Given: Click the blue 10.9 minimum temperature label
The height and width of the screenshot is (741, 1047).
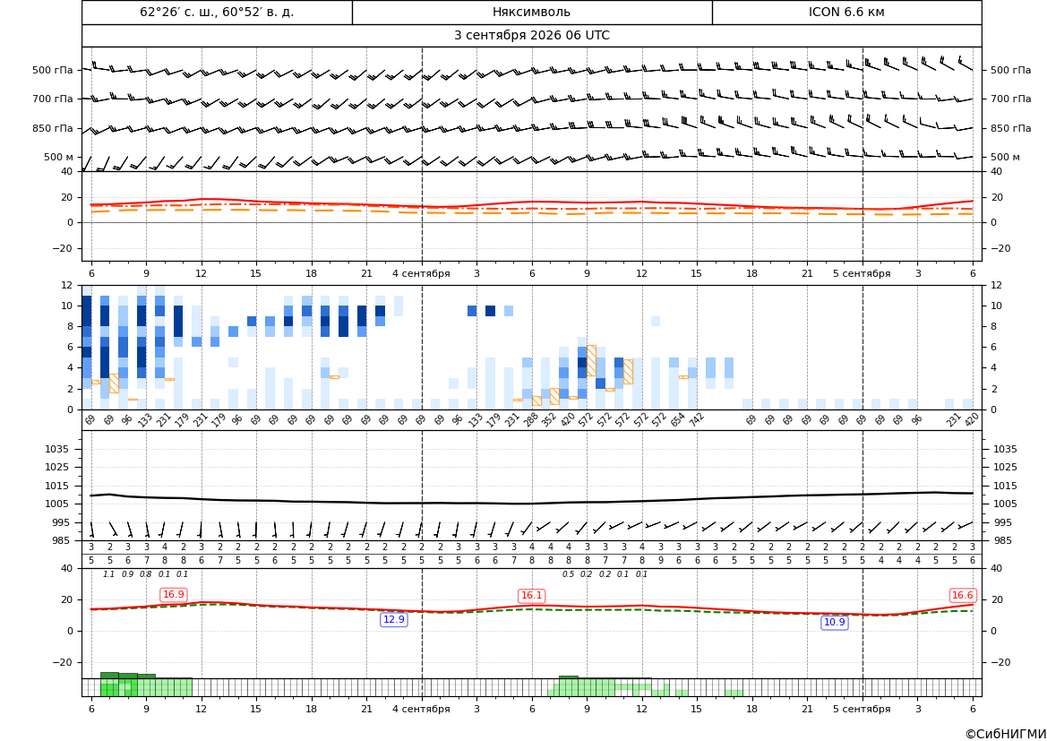Looking at the screenshot, I should (x=834, y=622).
